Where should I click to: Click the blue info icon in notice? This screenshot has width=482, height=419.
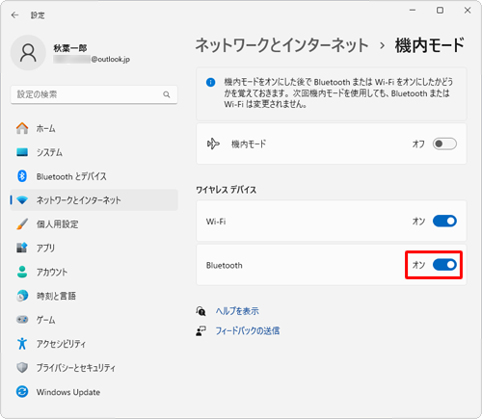[210, 82]
